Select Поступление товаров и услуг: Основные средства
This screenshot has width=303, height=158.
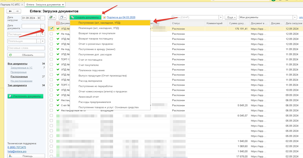click(x=110, y=107)
